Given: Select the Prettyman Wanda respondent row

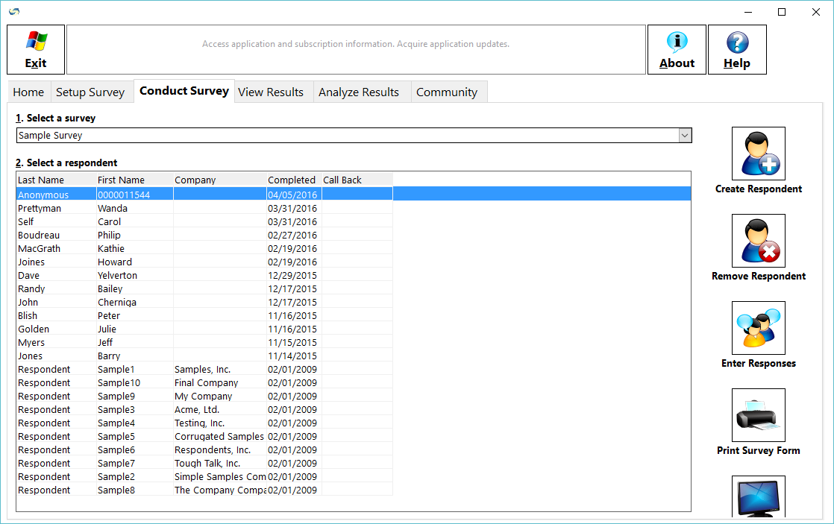Looking at the screenshot, I should 75,209.
